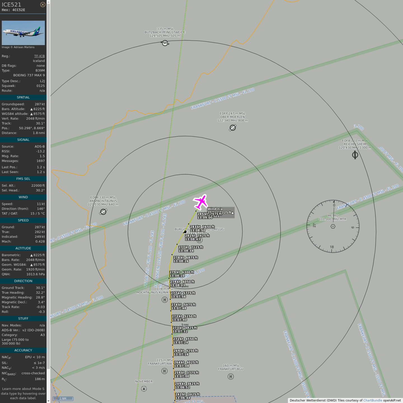The height and width of the screenshot is (403, 403).
Task: Select the magenta aircraft icon on the map
Action: [201, 202]
